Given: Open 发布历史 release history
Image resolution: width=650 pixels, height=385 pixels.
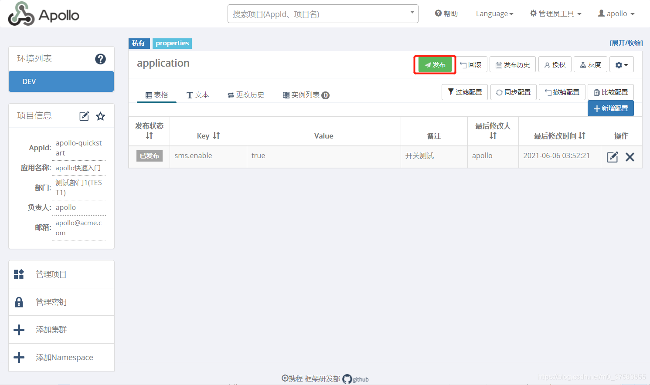Looking at the screenshot, I should tap(513, 65).
